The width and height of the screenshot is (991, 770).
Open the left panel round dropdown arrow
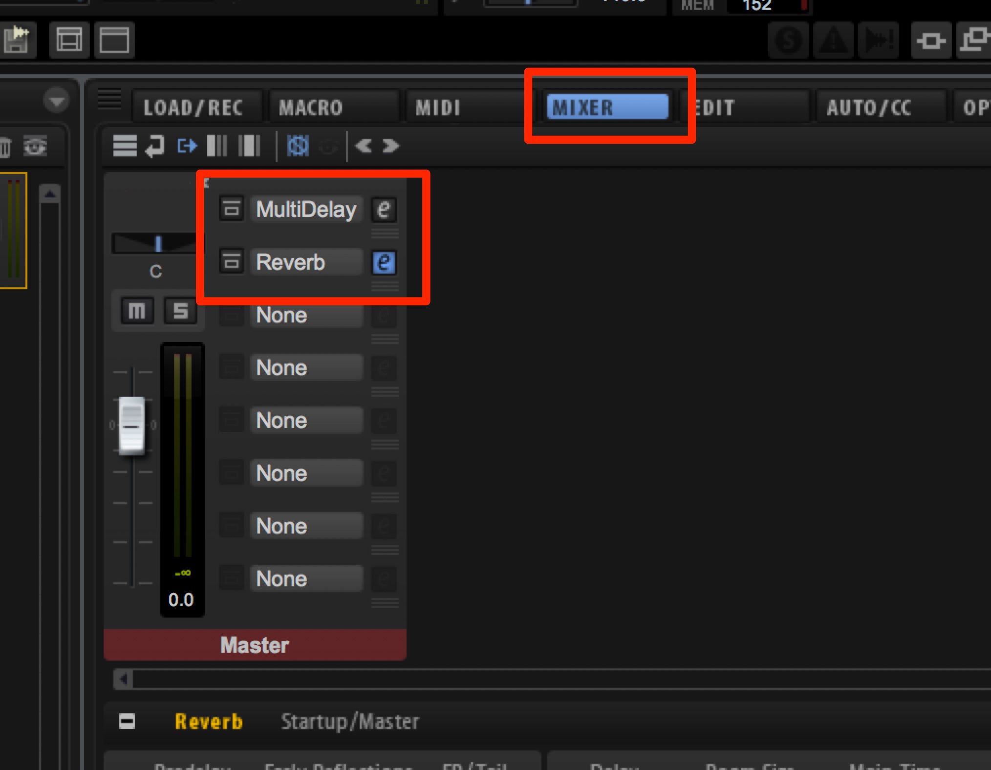[x=56, y=101]
